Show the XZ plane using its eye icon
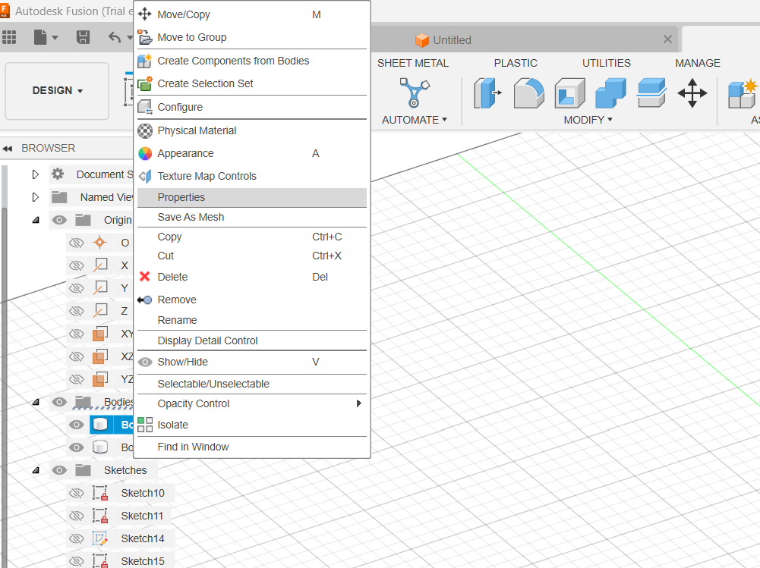 (x=76, y=356)
